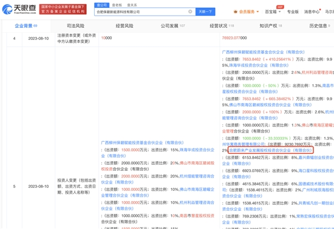Open the 经营状况 tab
Image resolution: width=334 pixels, height=229 pixels.
pos(222,25)
